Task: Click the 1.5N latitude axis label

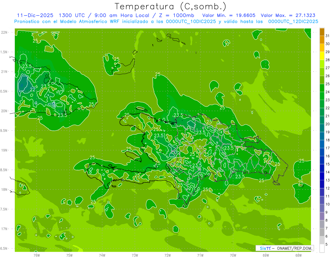Action: 4,52
